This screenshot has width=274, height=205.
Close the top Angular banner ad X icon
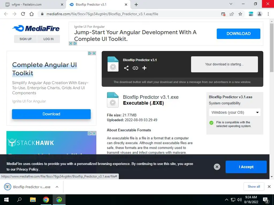(71, 44)
